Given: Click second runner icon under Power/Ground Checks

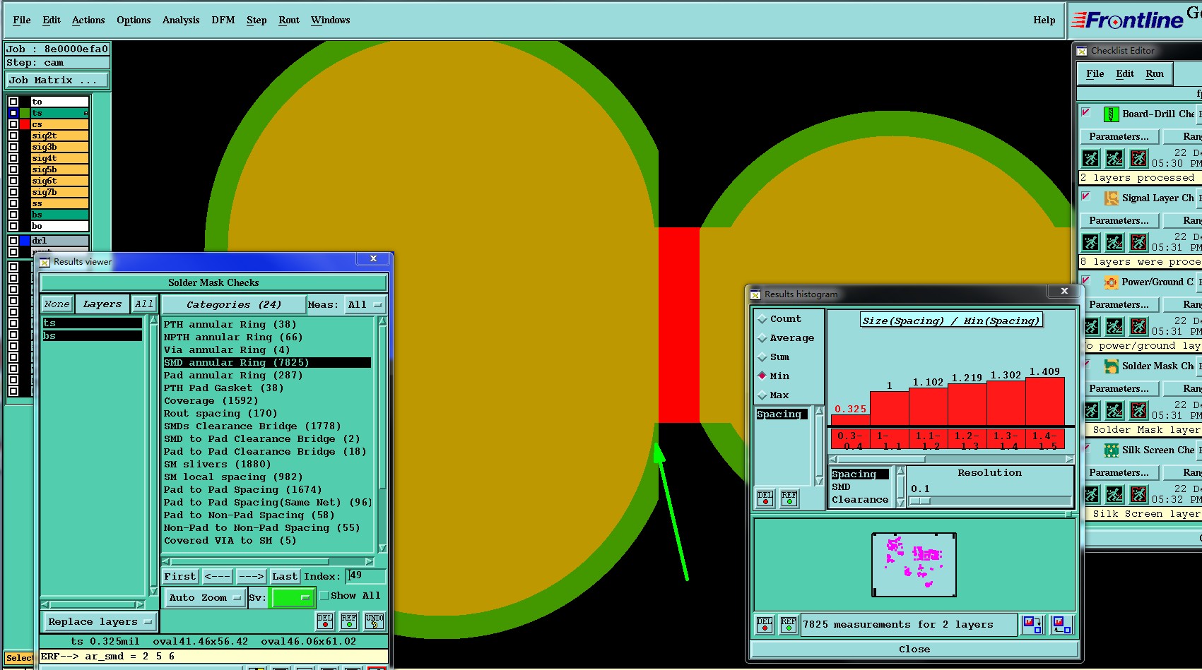Looking at the screenshot, I should 1114,326.
